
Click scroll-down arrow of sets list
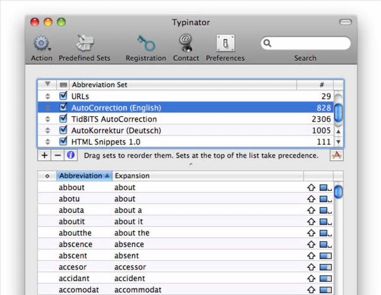pyautogui.click(x=338, y=142)
